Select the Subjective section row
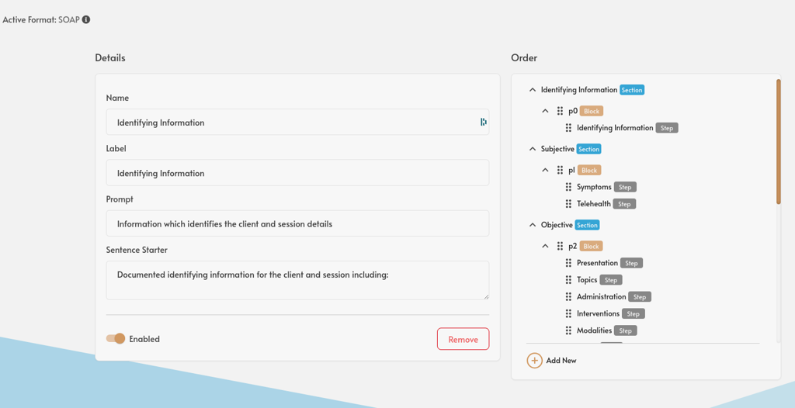 (557, 149)
